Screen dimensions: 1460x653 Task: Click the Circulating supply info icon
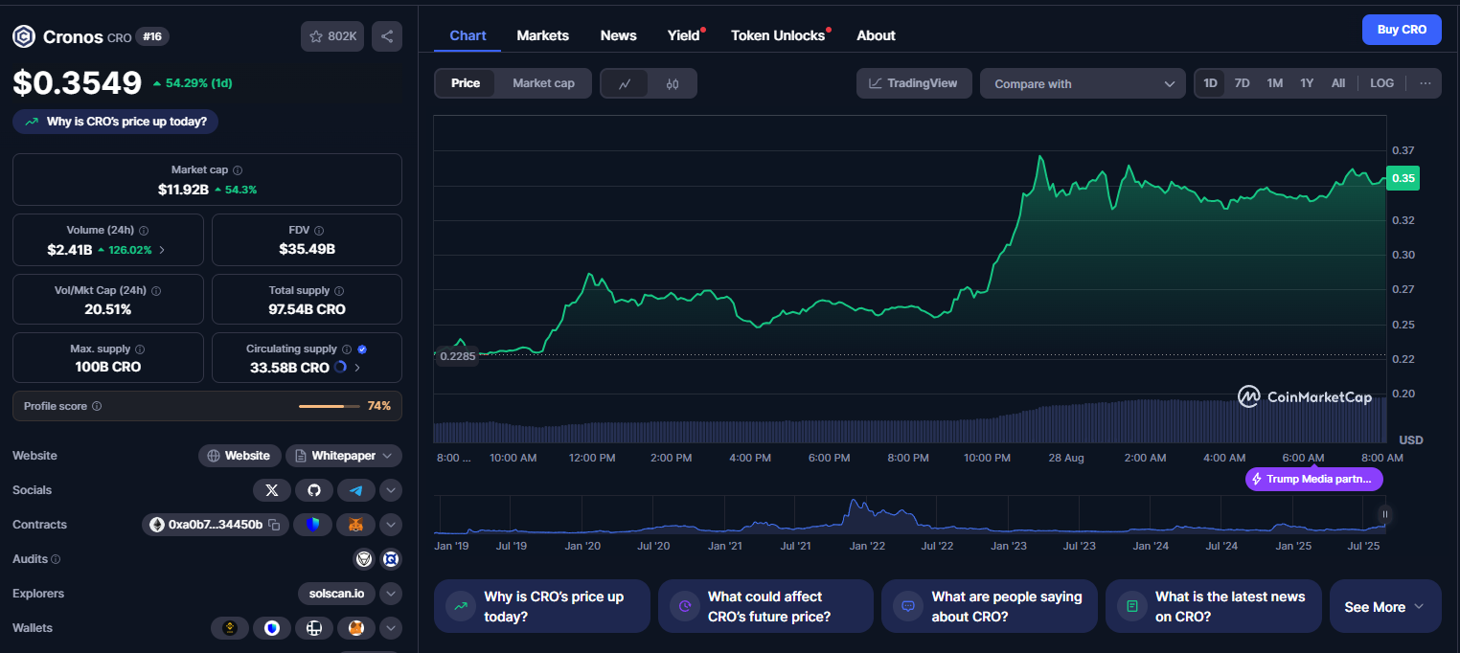pos(347,349)
